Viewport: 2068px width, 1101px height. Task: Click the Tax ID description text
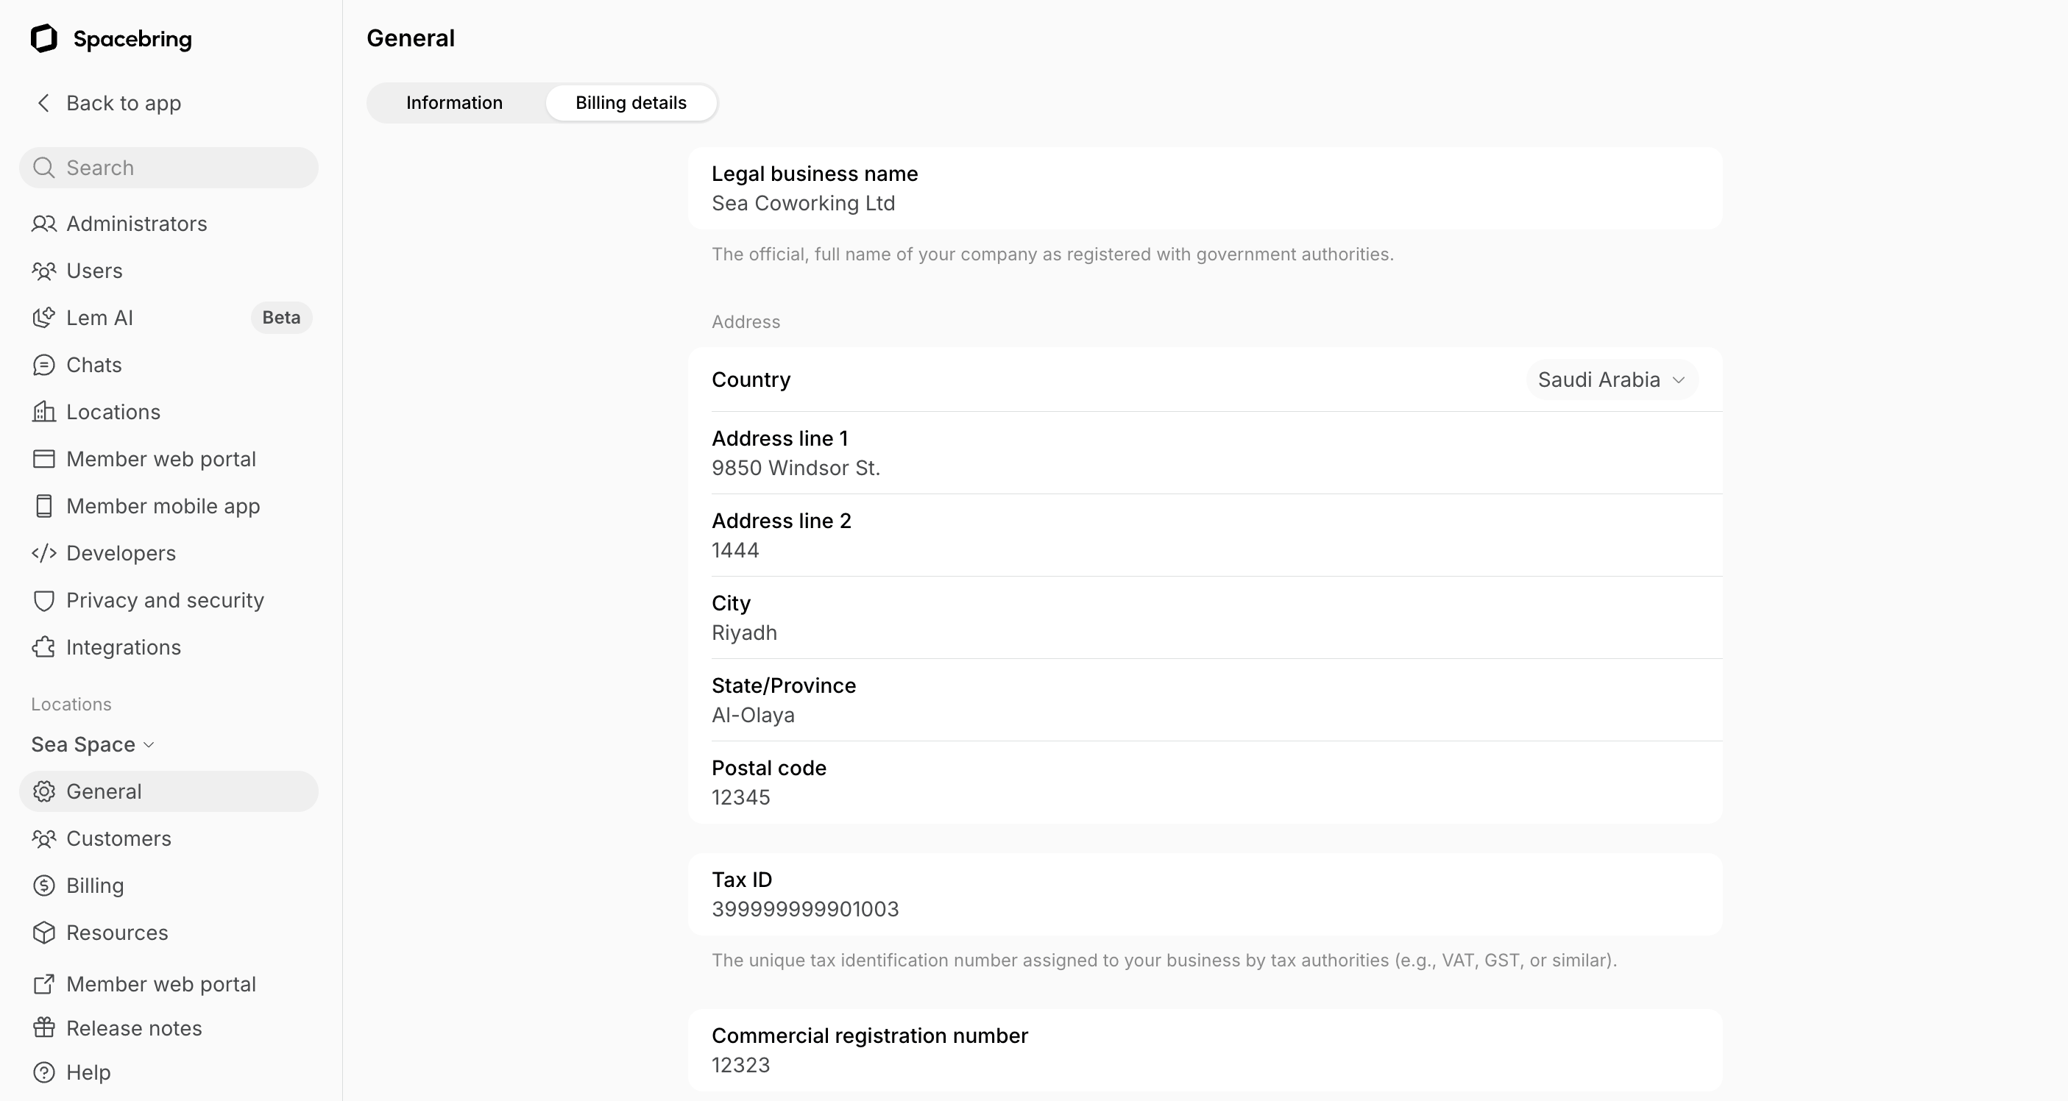pos(1164,961)
